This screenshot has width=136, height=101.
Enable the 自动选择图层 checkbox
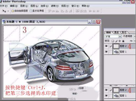point(13,11)
